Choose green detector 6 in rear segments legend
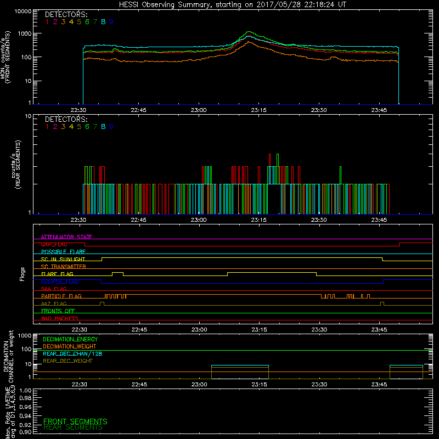The width and height of the screenshot is (439, 439). [x=87, y=127]
